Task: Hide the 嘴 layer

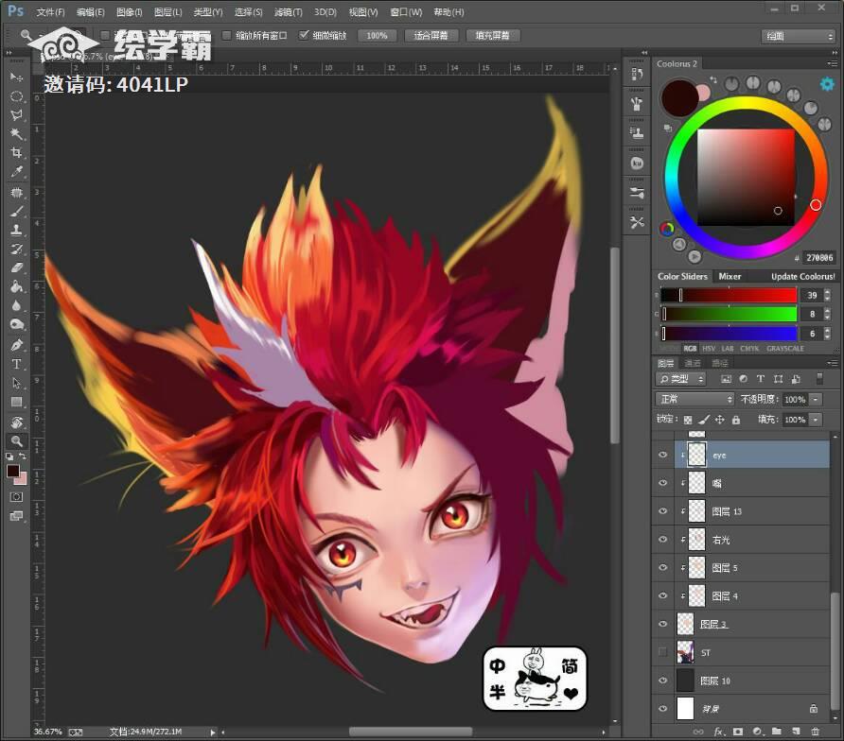Action: tap(663, 483)
